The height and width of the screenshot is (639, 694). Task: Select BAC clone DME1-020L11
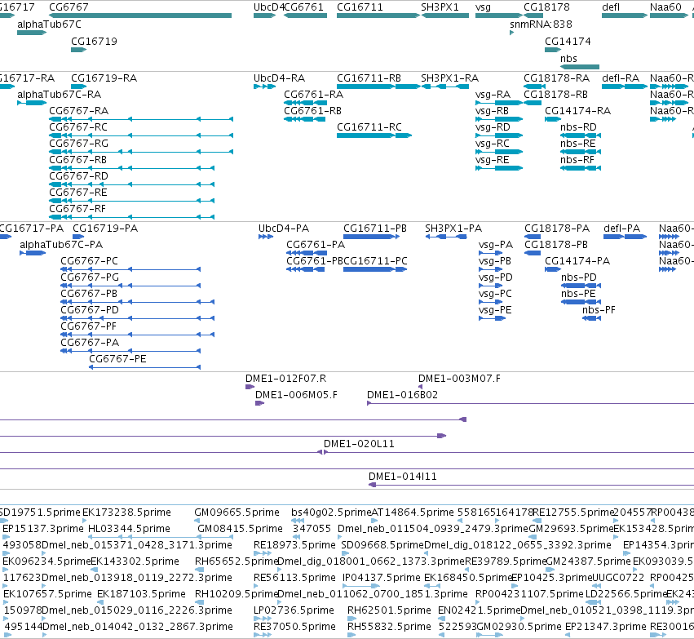tap(359, 444)
